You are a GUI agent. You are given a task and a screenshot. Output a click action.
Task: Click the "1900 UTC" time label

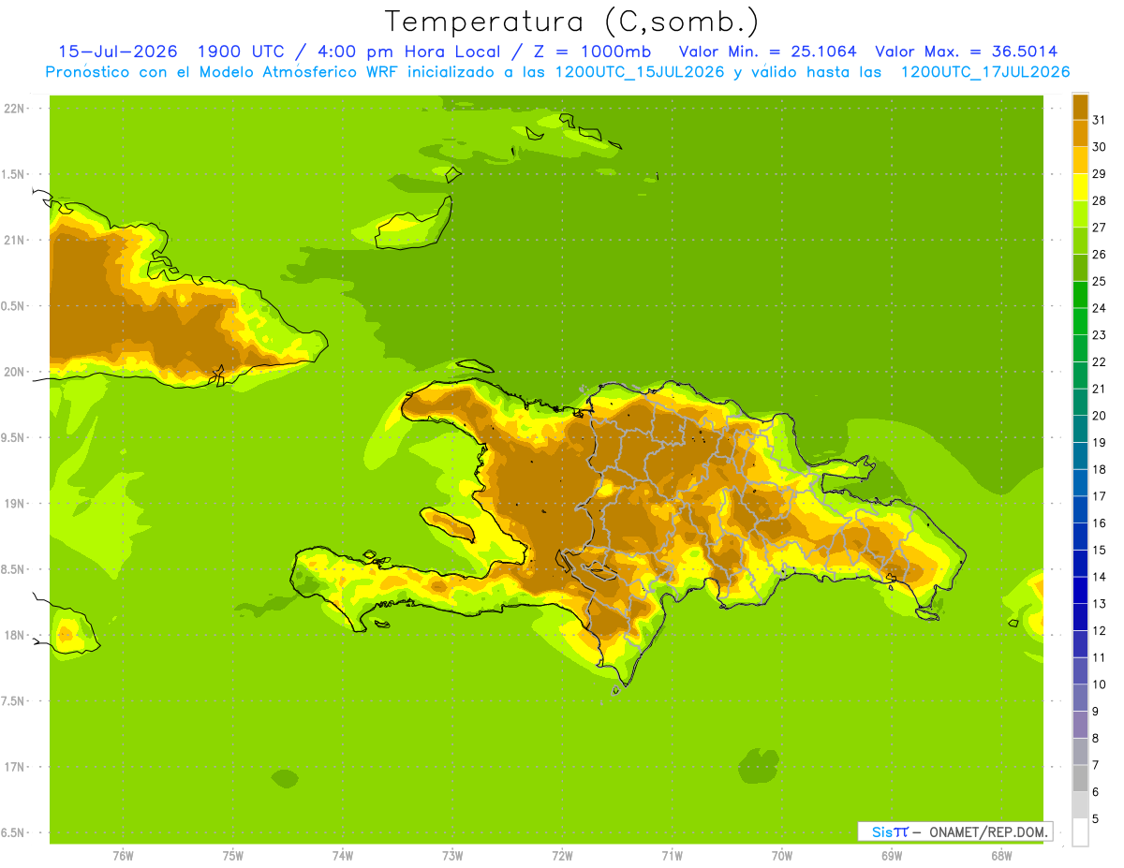point(239,51)
